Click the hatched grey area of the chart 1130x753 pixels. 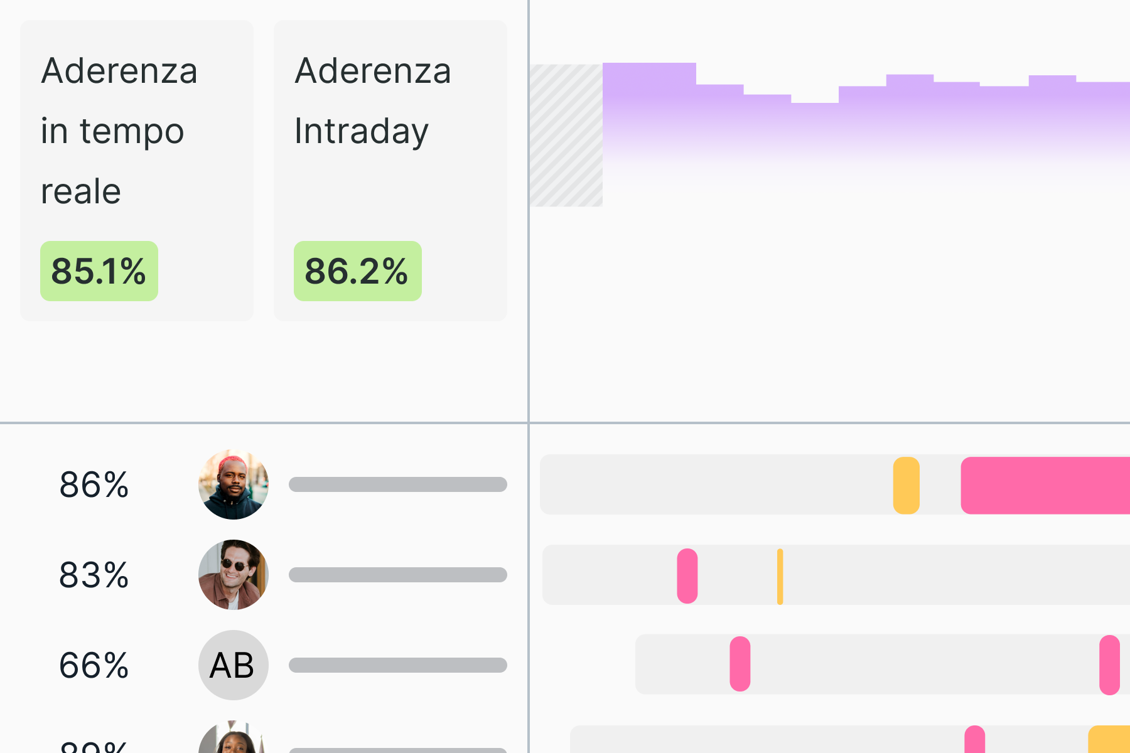coord(566,136)
